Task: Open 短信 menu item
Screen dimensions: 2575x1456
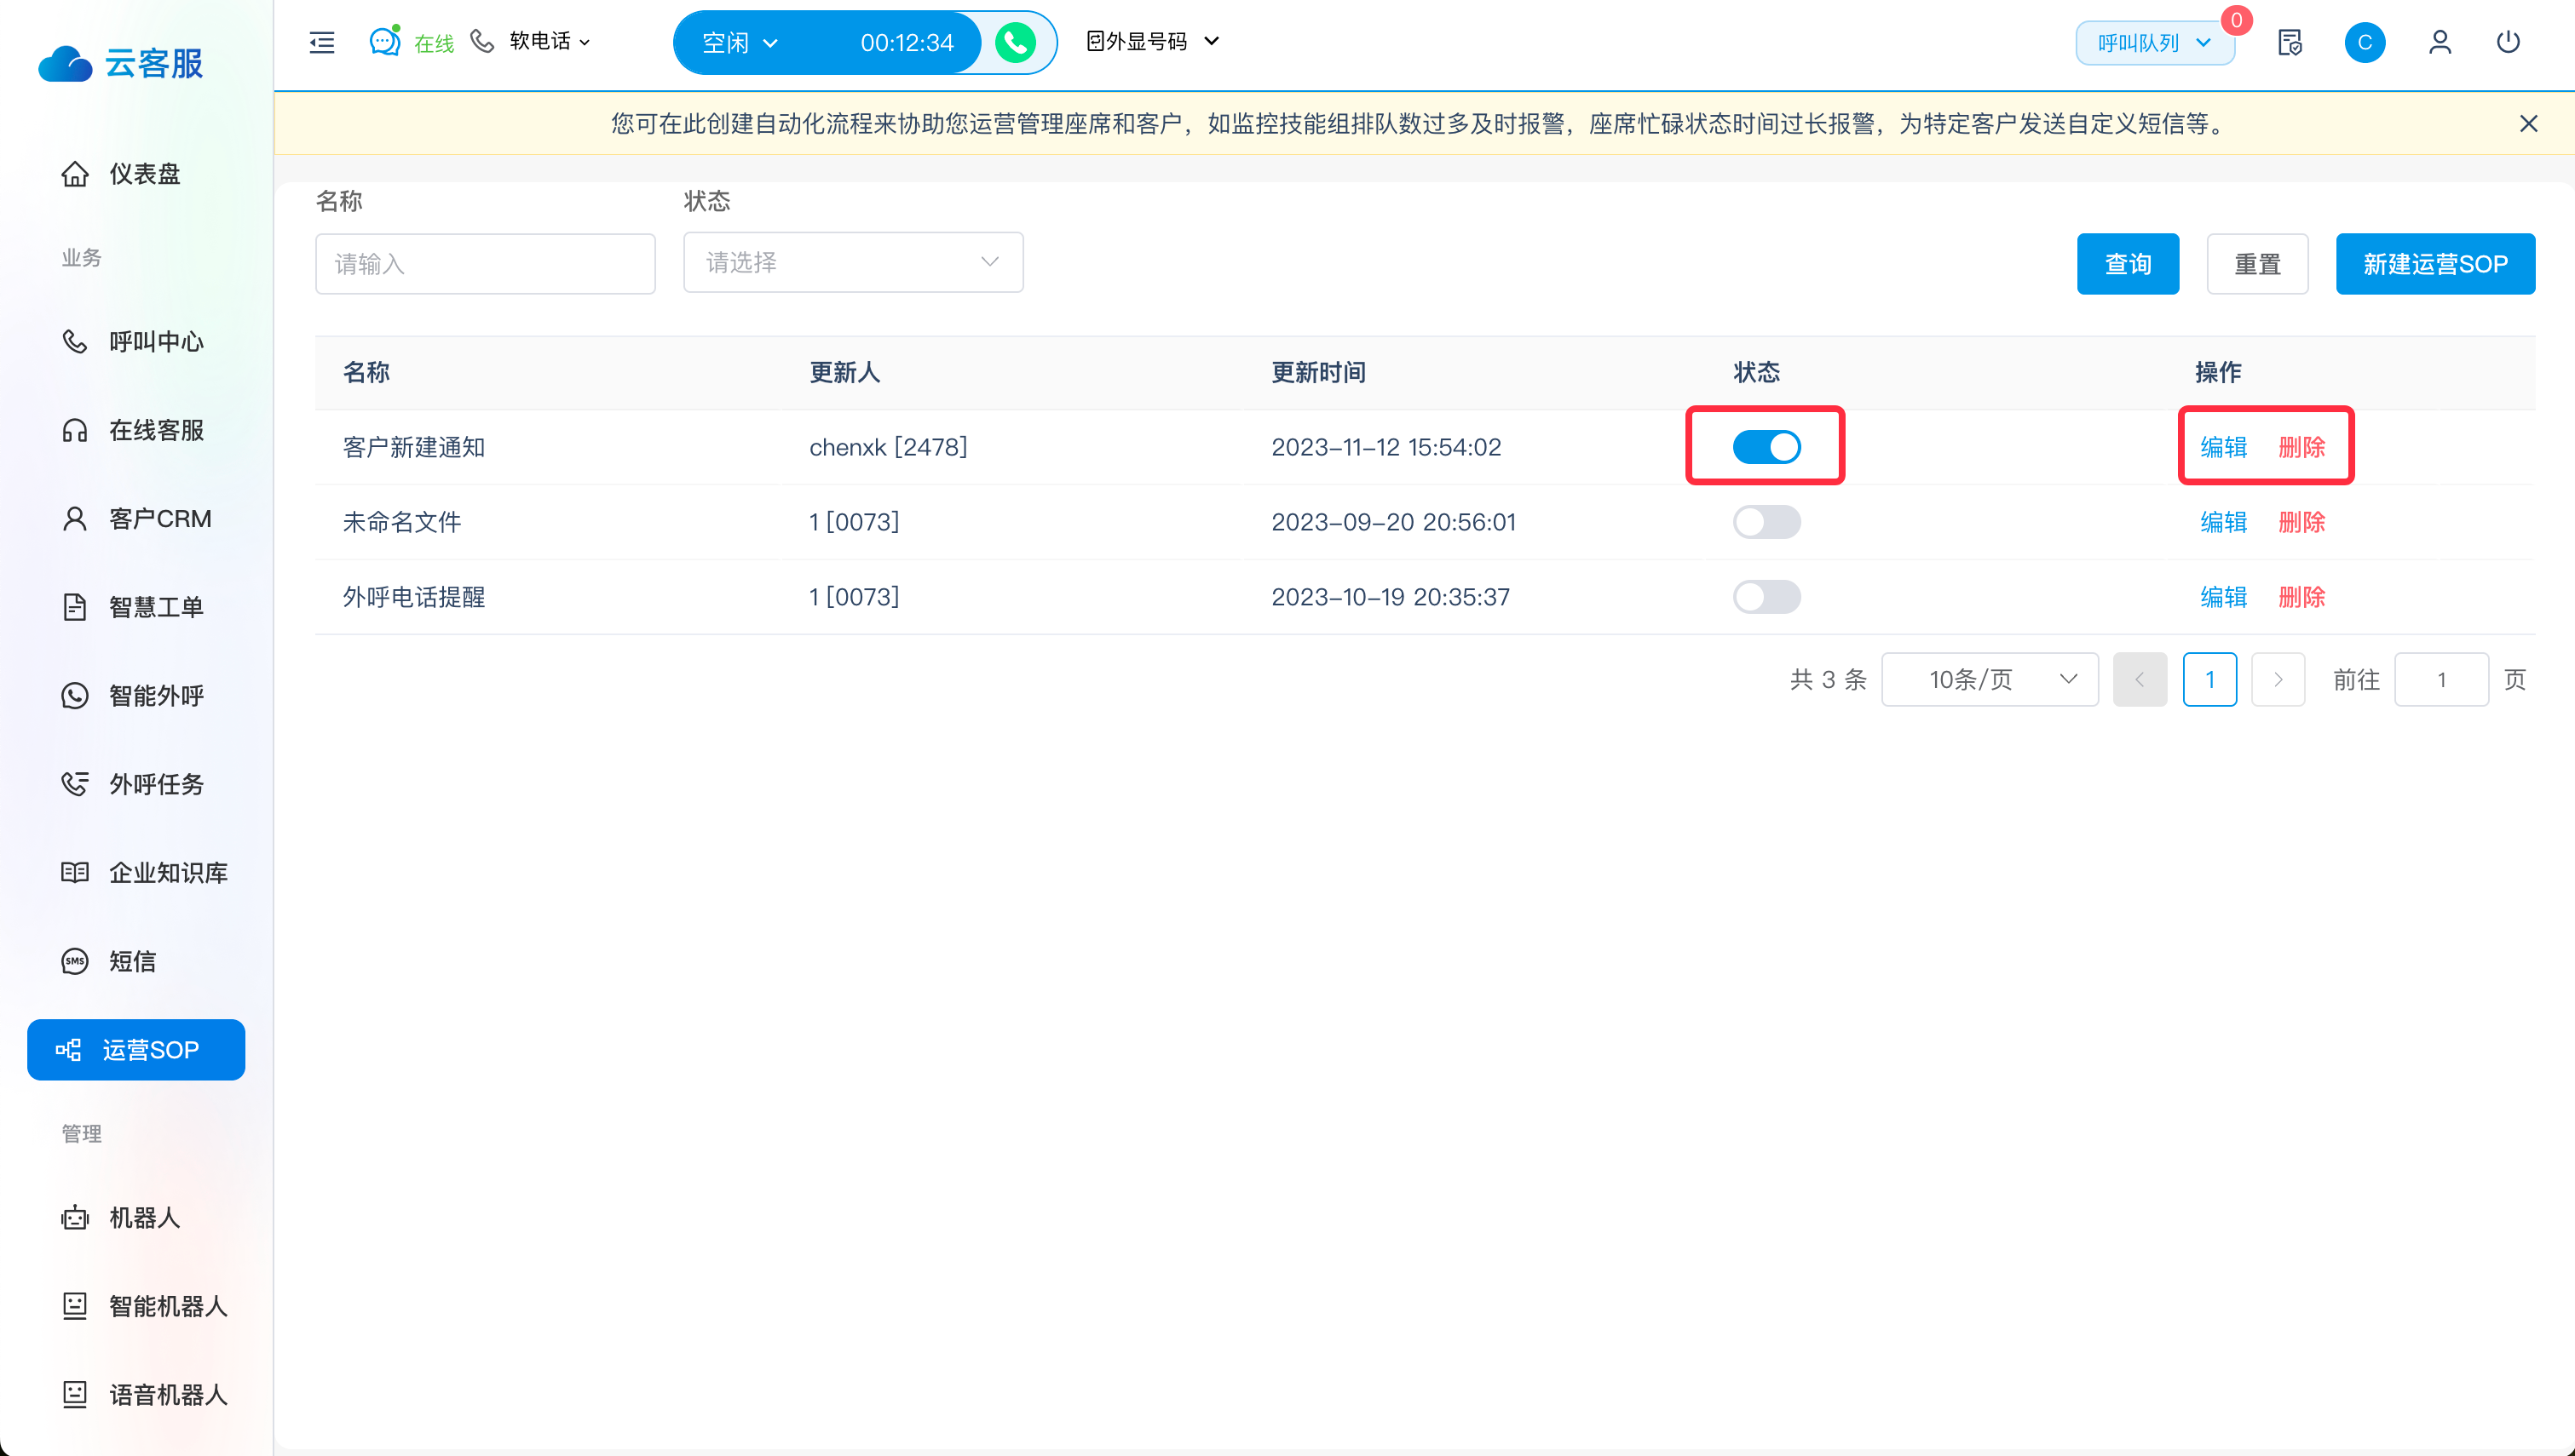Action: [136, 961]
